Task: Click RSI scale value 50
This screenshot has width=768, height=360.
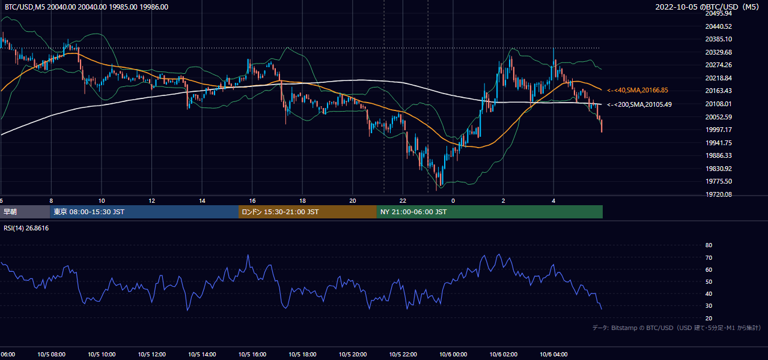Action: (x=709, y=281)
